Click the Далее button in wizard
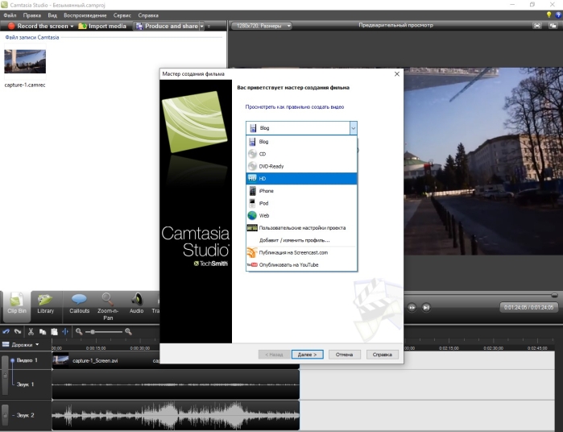The width and height of the screenshot is (563, 432). (x=308, y=355)
